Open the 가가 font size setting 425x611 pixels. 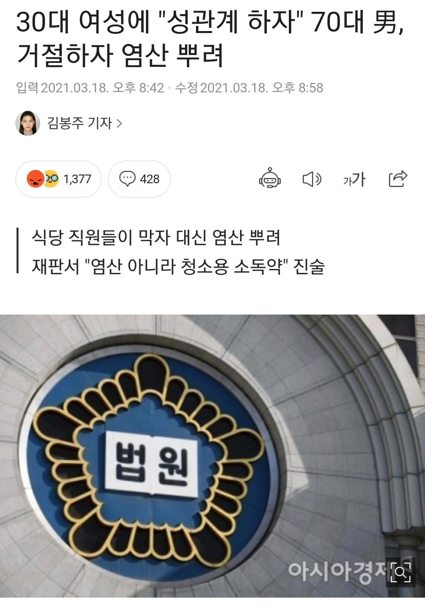(354, 179)
